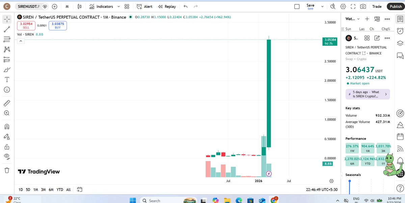This screenshot has height=203, width=405.
Task: Open chart settings hexagon icon
Action: [x=343, y=6]
